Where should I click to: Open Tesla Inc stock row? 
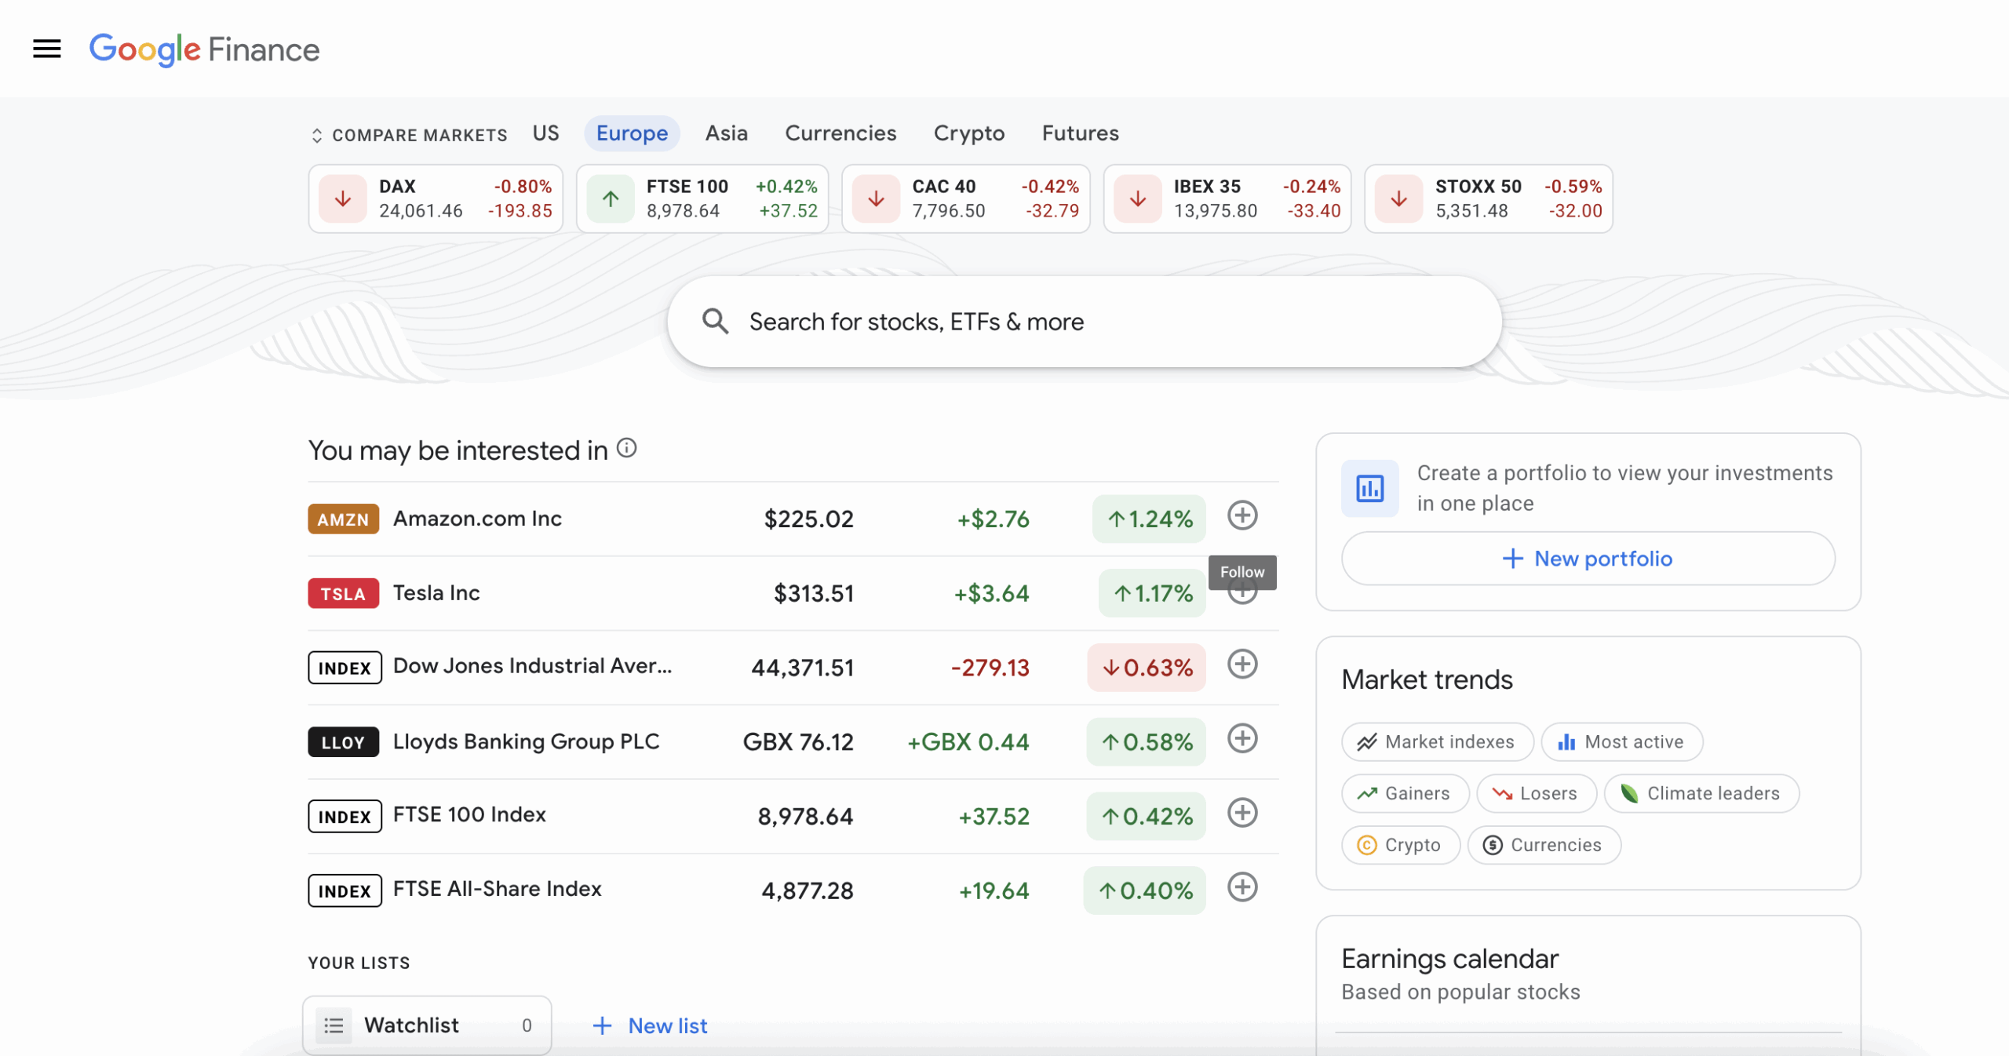[x=793, y=593]
